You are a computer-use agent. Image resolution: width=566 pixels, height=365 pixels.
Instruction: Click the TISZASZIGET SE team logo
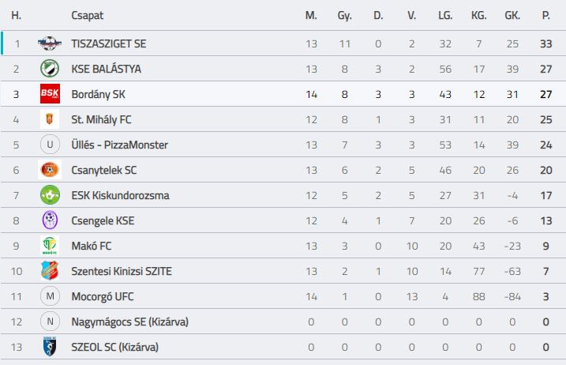[x=50, y=43]
